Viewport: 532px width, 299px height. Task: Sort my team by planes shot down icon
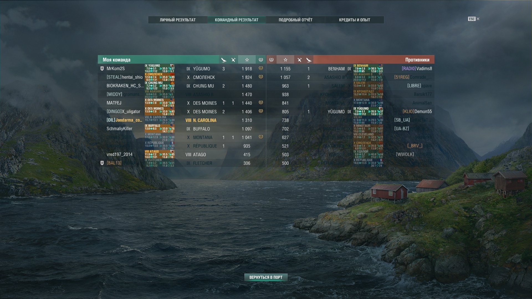coord(233,60)
